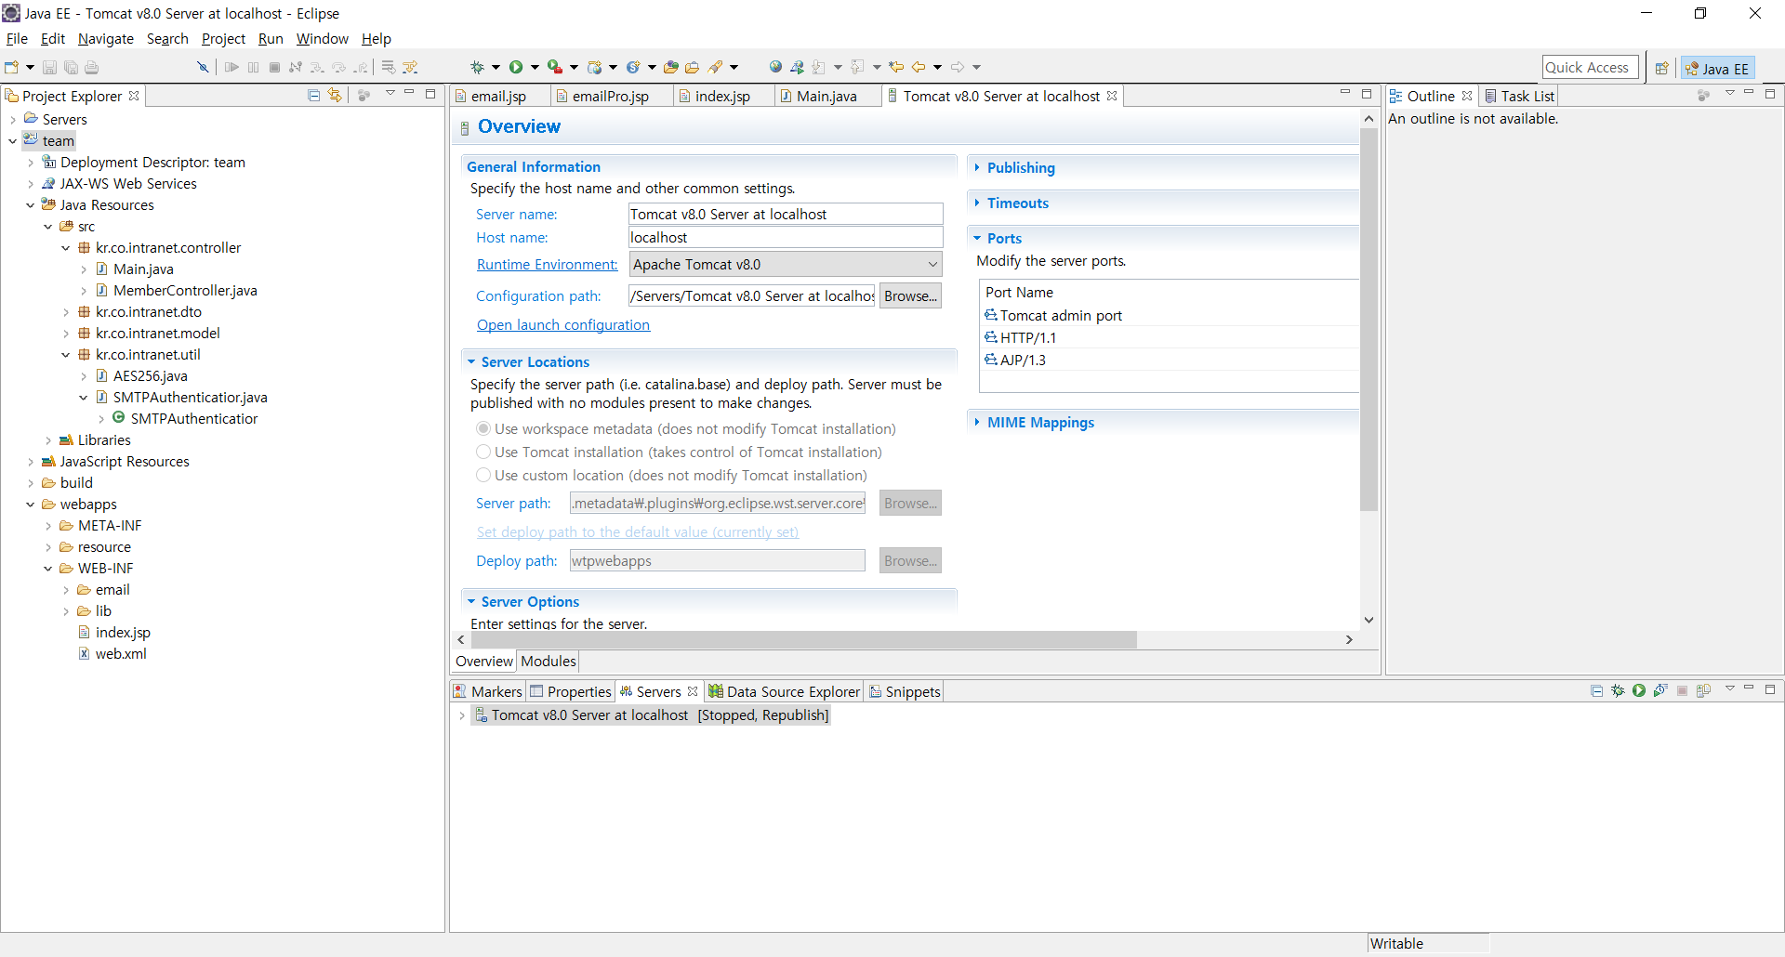Click the New file toolbar icon

[12, 67]
